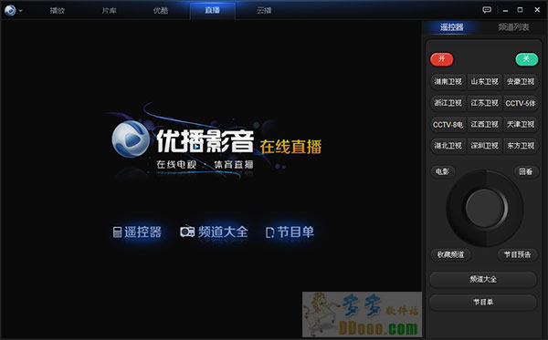
Task: Click the green 关 power-off button
Action: point(527,59)
